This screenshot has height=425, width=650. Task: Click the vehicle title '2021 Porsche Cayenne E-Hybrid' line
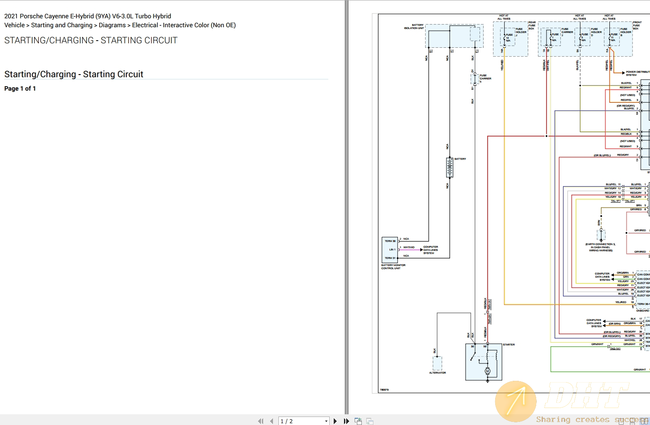[87, 16]
